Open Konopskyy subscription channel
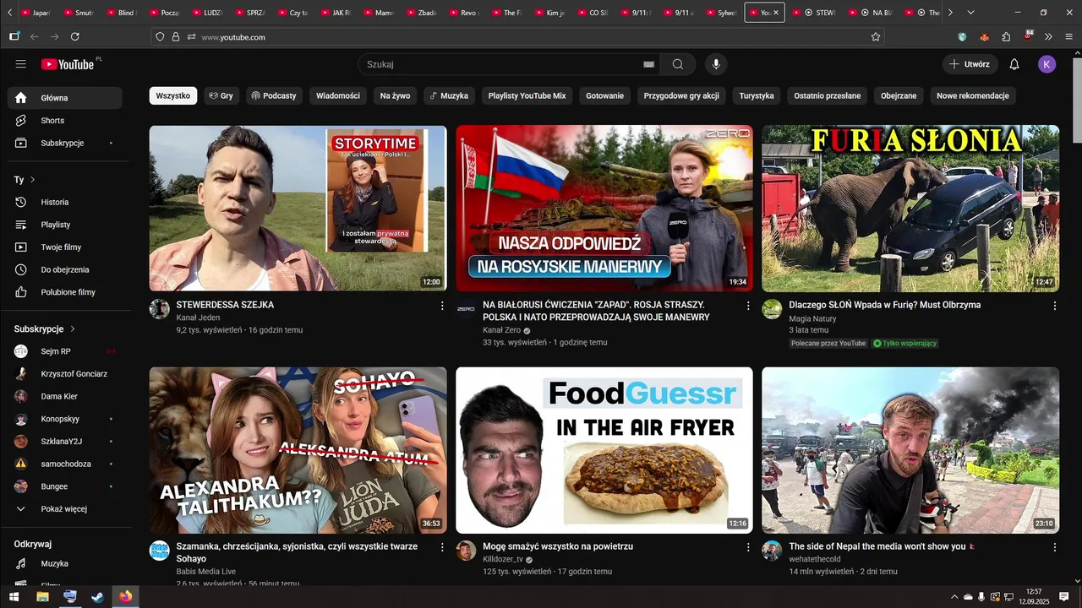1082x608 pixels. [65, 419]
